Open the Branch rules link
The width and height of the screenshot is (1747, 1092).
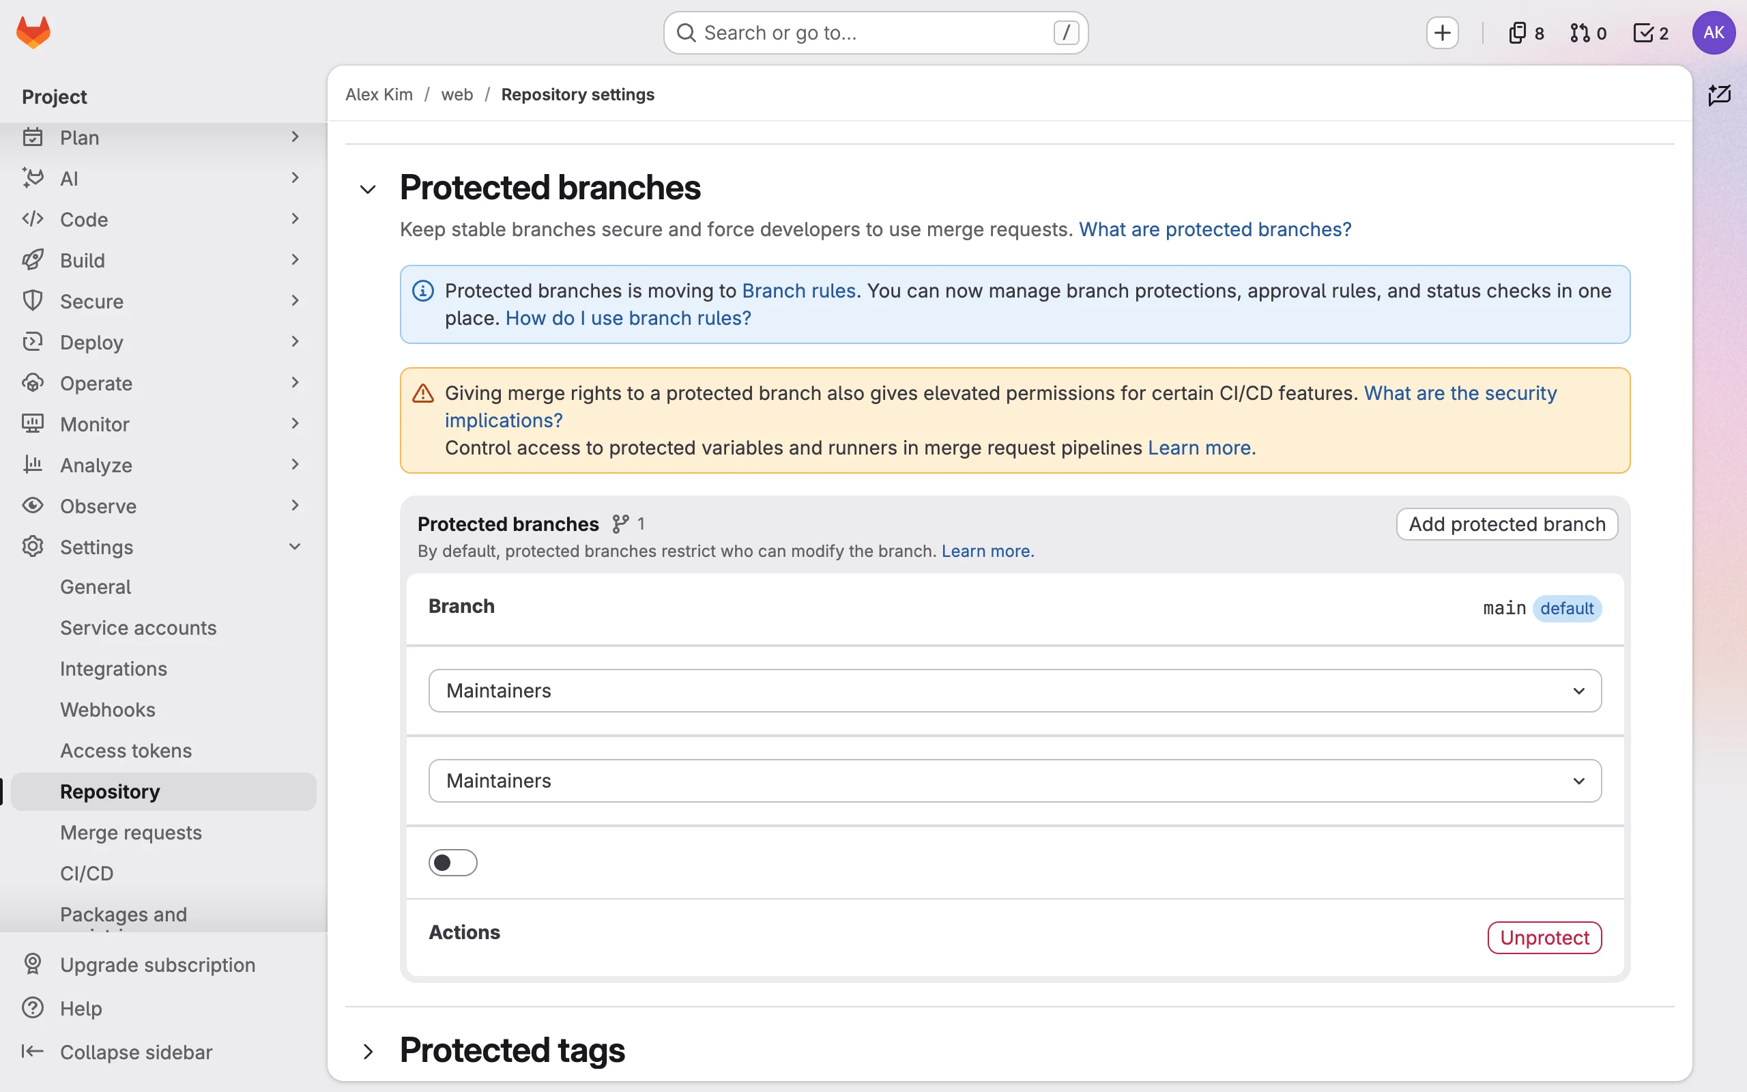(798, 290)
